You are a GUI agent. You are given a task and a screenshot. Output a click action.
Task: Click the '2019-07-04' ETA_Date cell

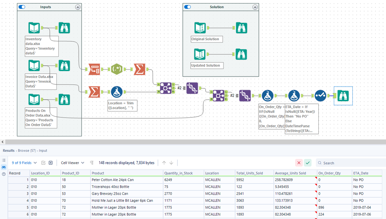pos(367,207)
